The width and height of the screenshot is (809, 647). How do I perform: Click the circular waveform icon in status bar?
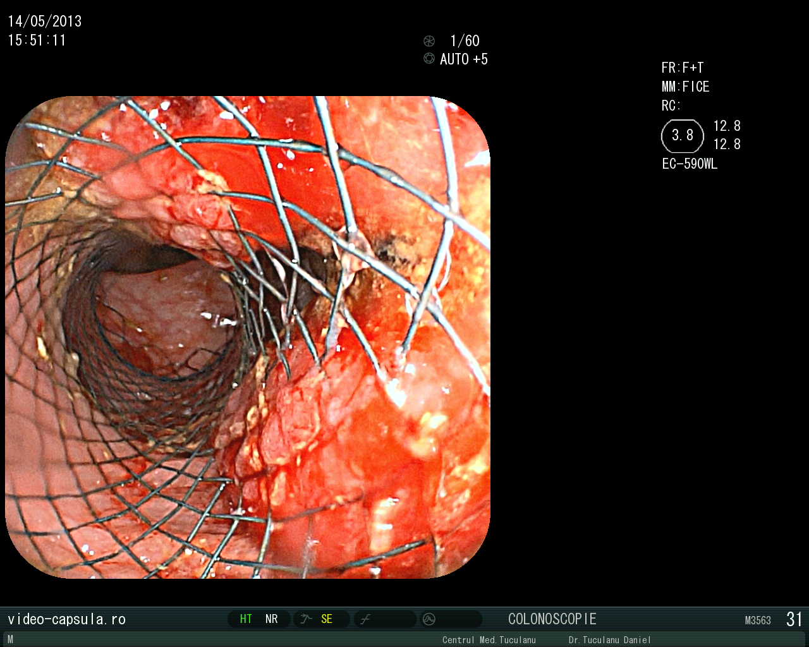point(429,619)
